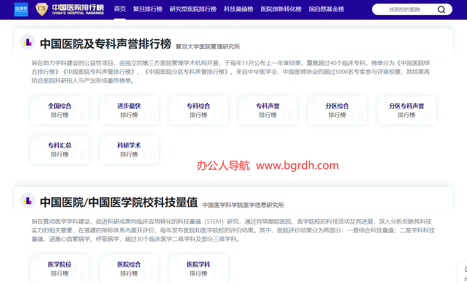
Task: Go to the 科技量值榜 menu item
Action: point(238,9)
